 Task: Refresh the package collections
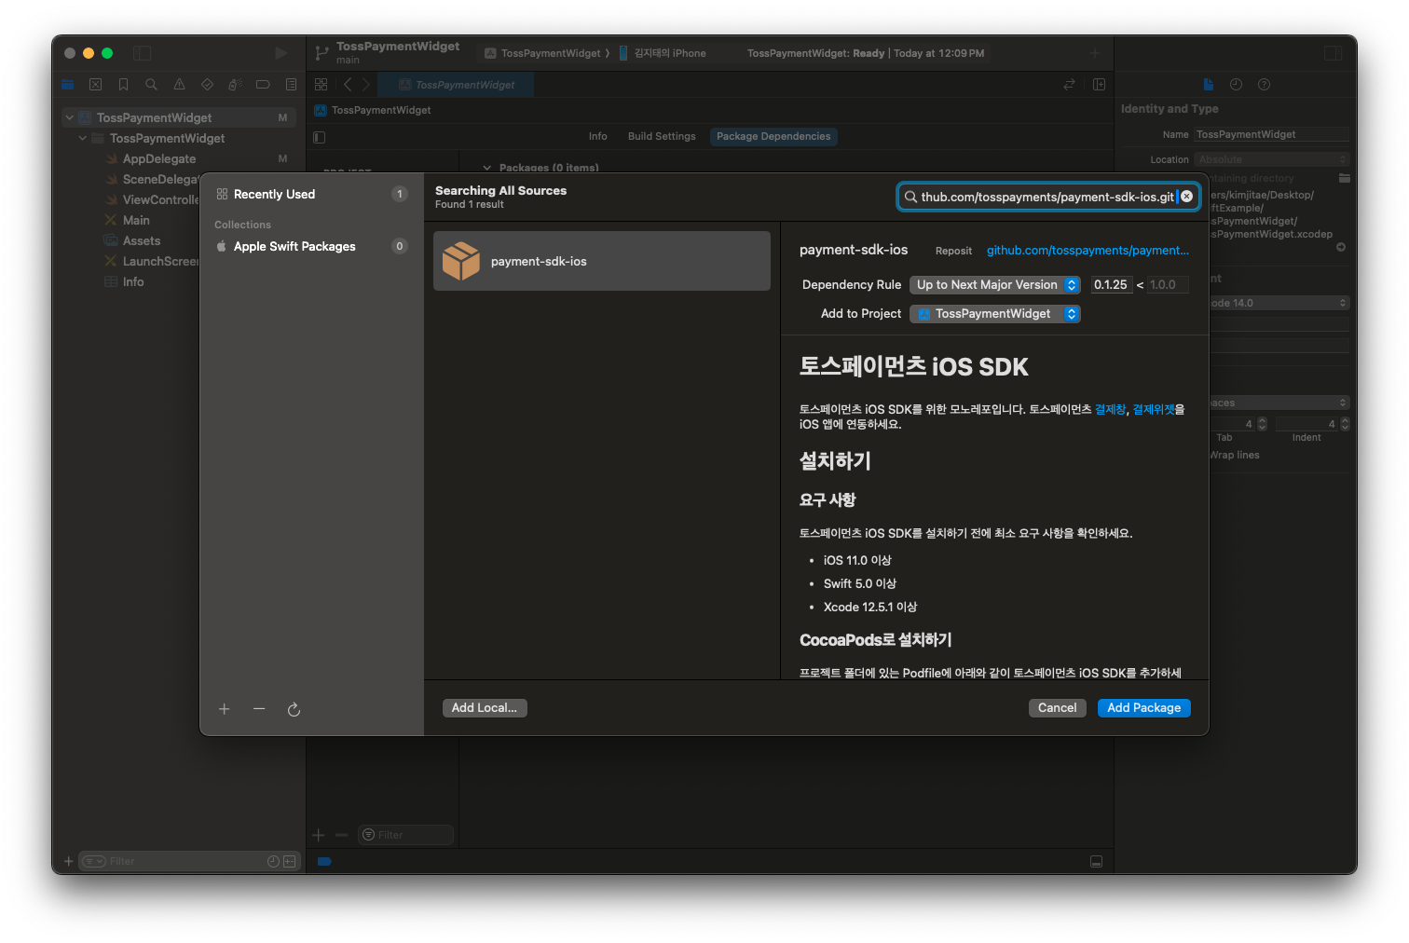click(294, 709)
